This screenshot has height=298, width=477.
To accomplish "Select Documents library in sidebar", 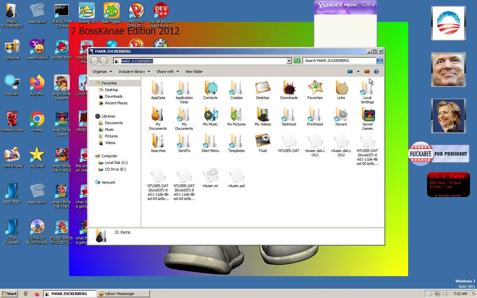I will coord(114,123).
